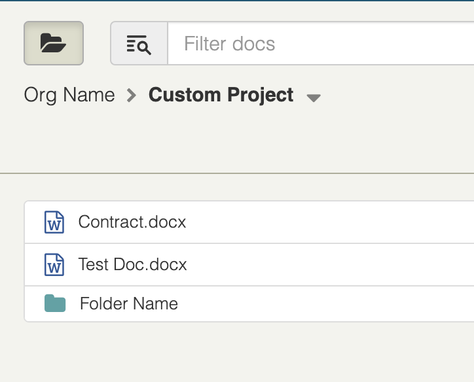Focus the Filter docs search field

[321, 43]
